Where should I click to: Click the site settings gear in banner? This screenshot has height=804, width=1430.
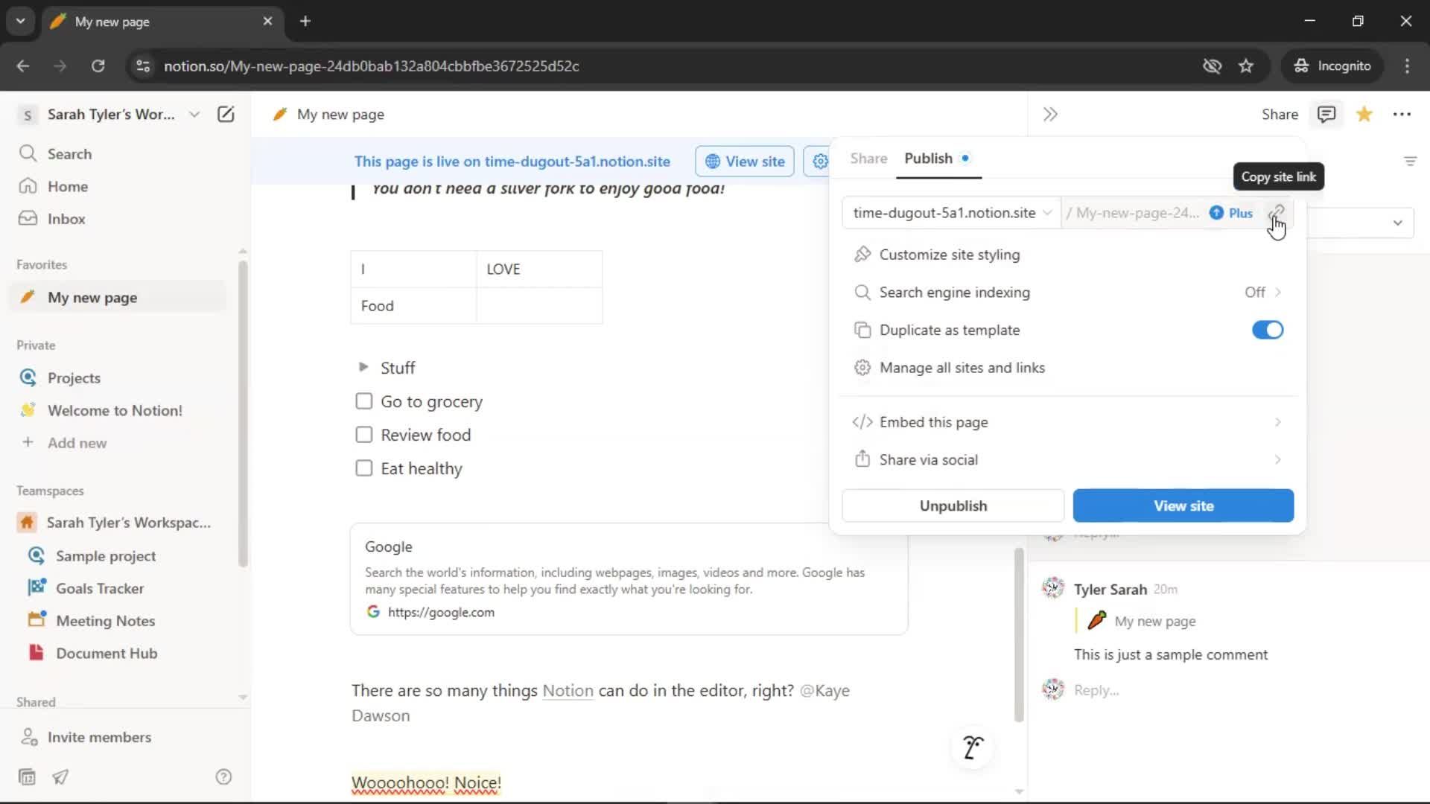point(819,161)
